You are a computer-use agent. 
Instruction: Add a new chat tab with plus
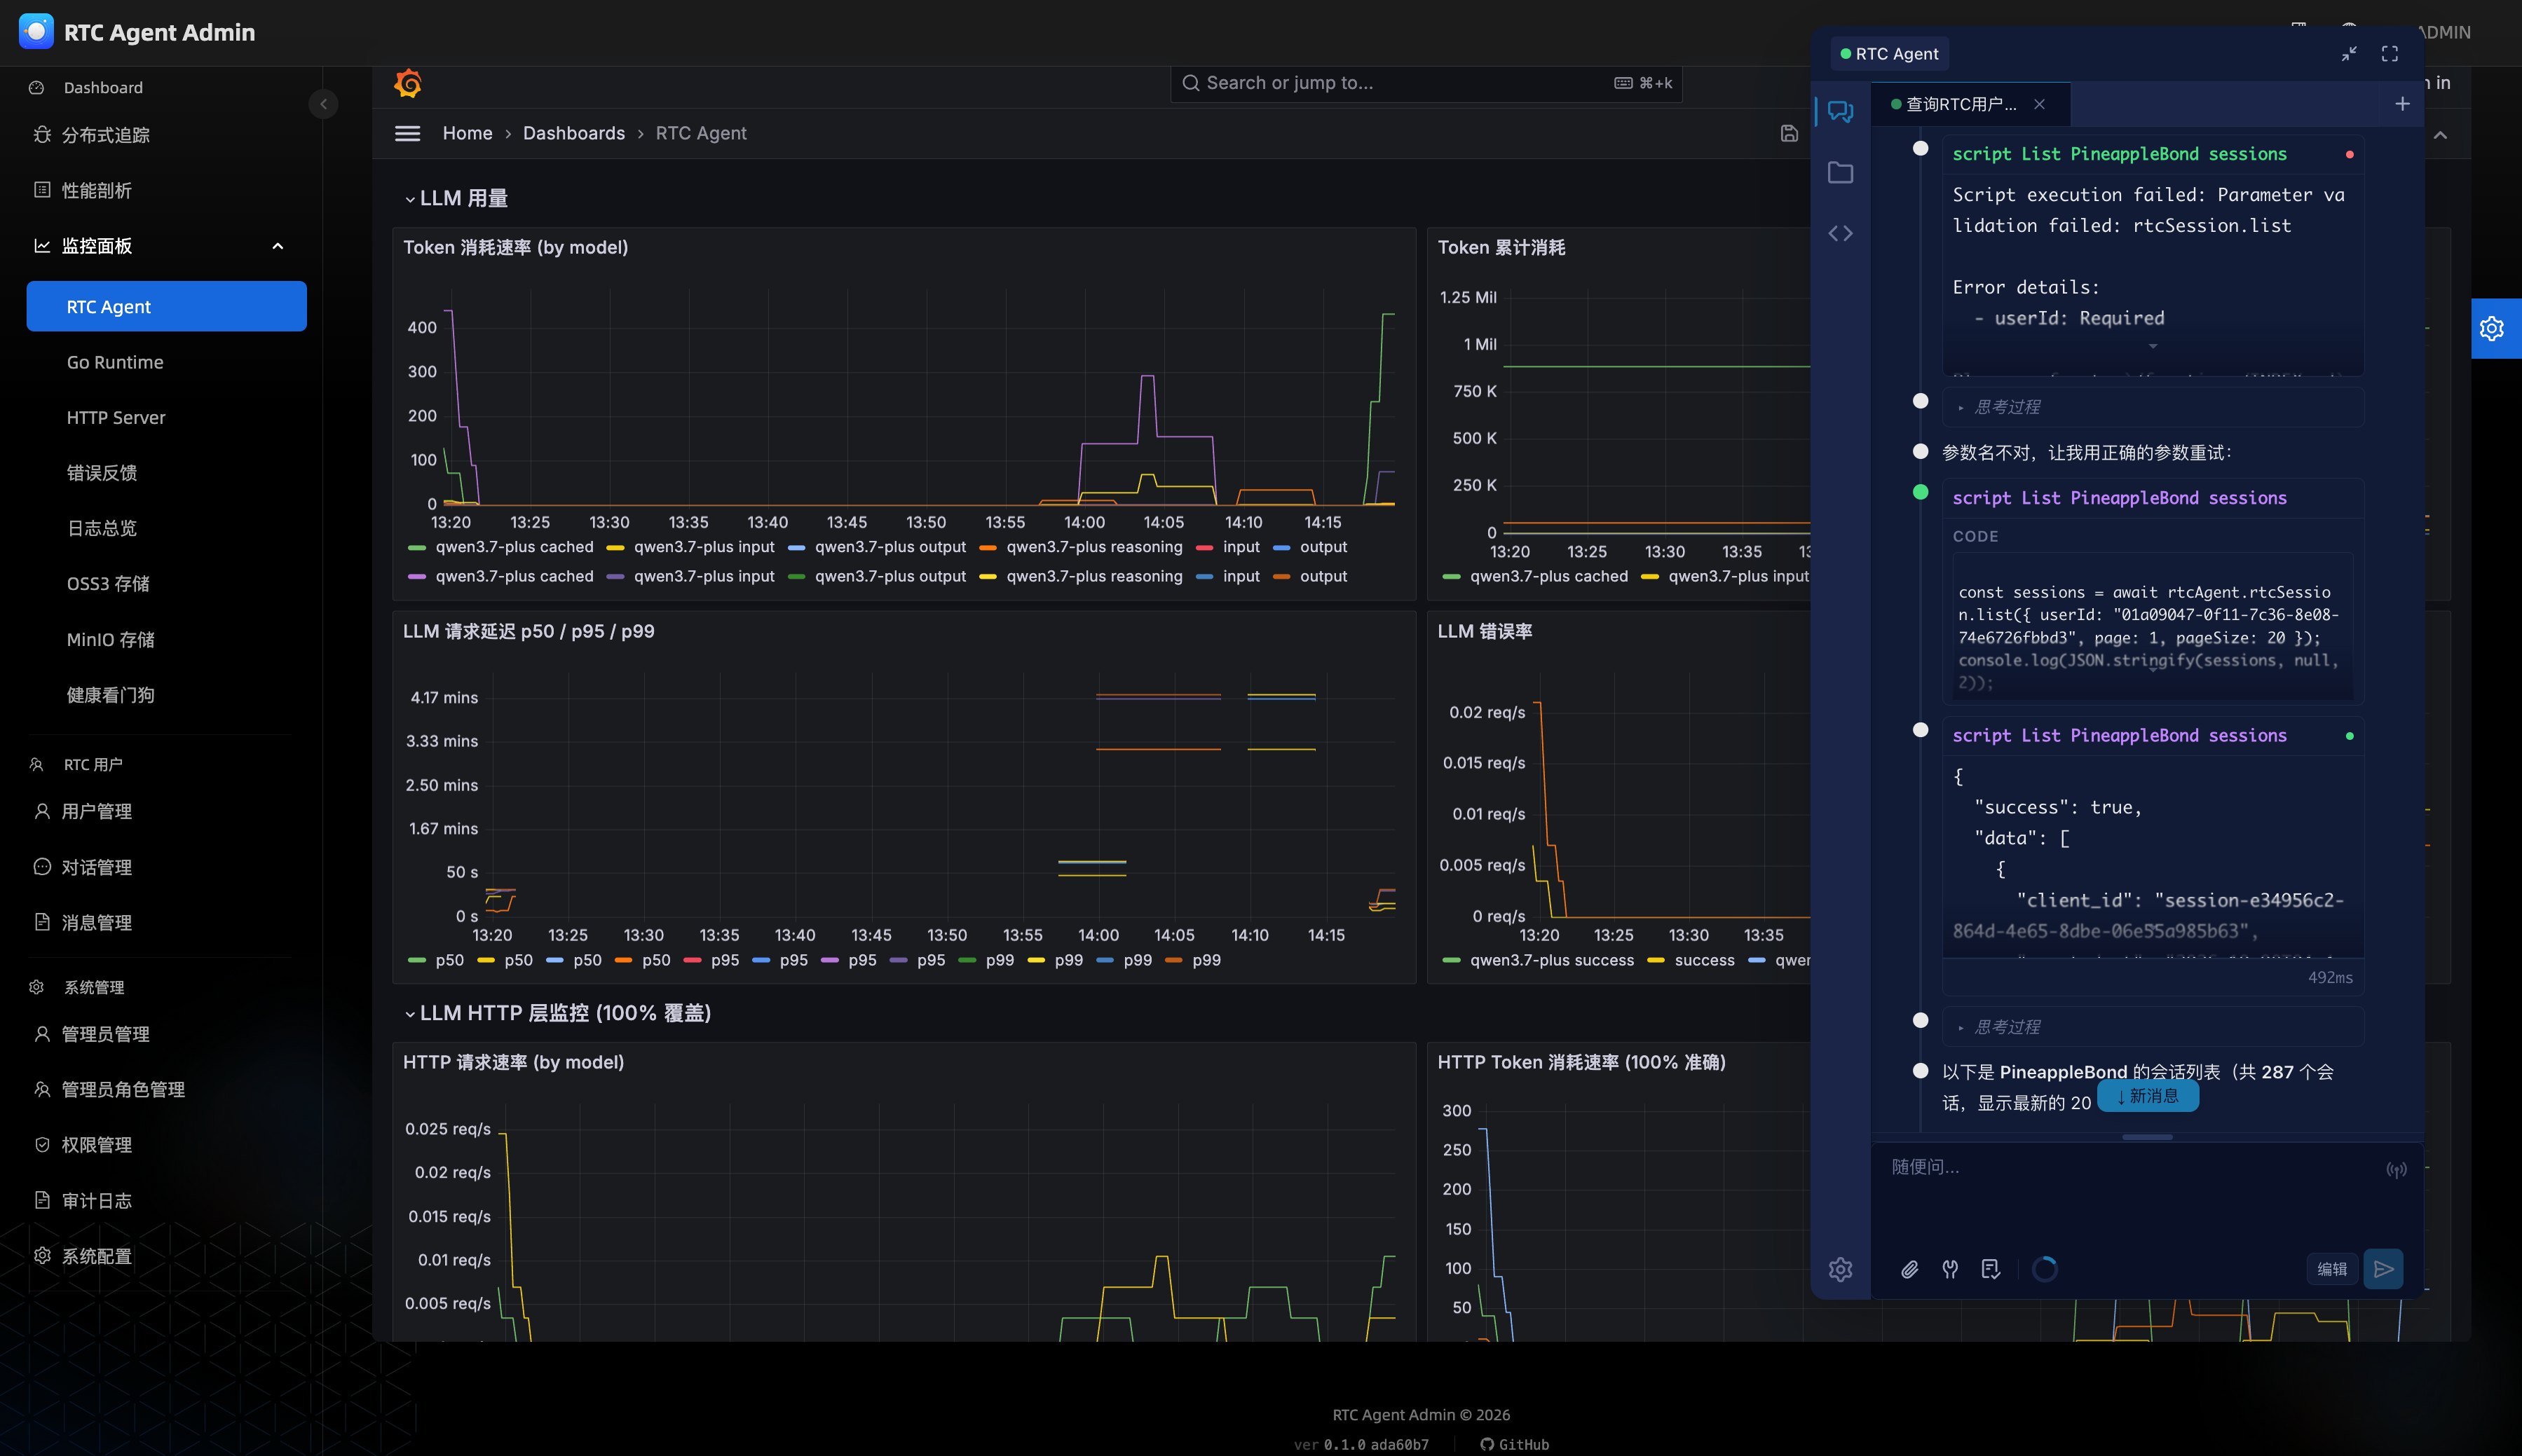coord(2402,104)
